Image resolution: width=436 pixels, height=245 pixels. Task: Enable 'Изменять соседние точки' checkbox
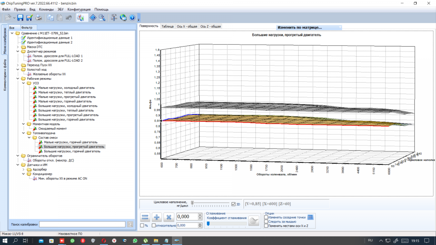[266, 217]
